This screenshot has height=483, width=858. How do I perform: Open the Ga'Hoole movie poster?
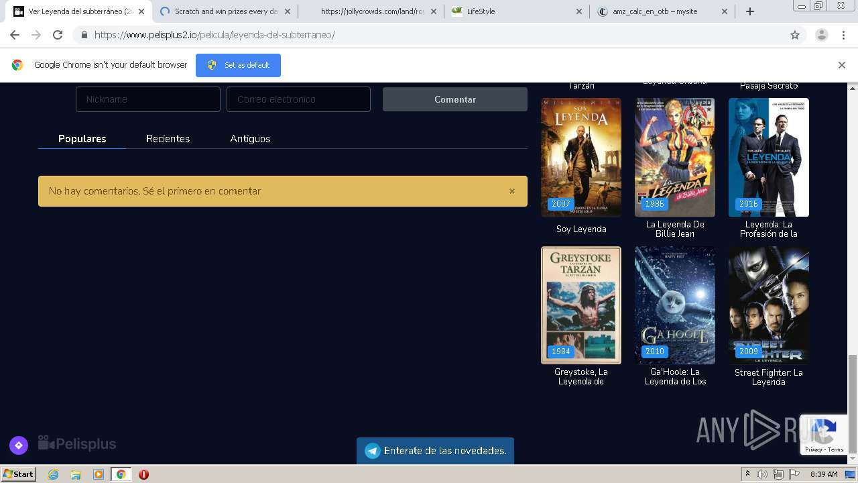pos(675,305)
